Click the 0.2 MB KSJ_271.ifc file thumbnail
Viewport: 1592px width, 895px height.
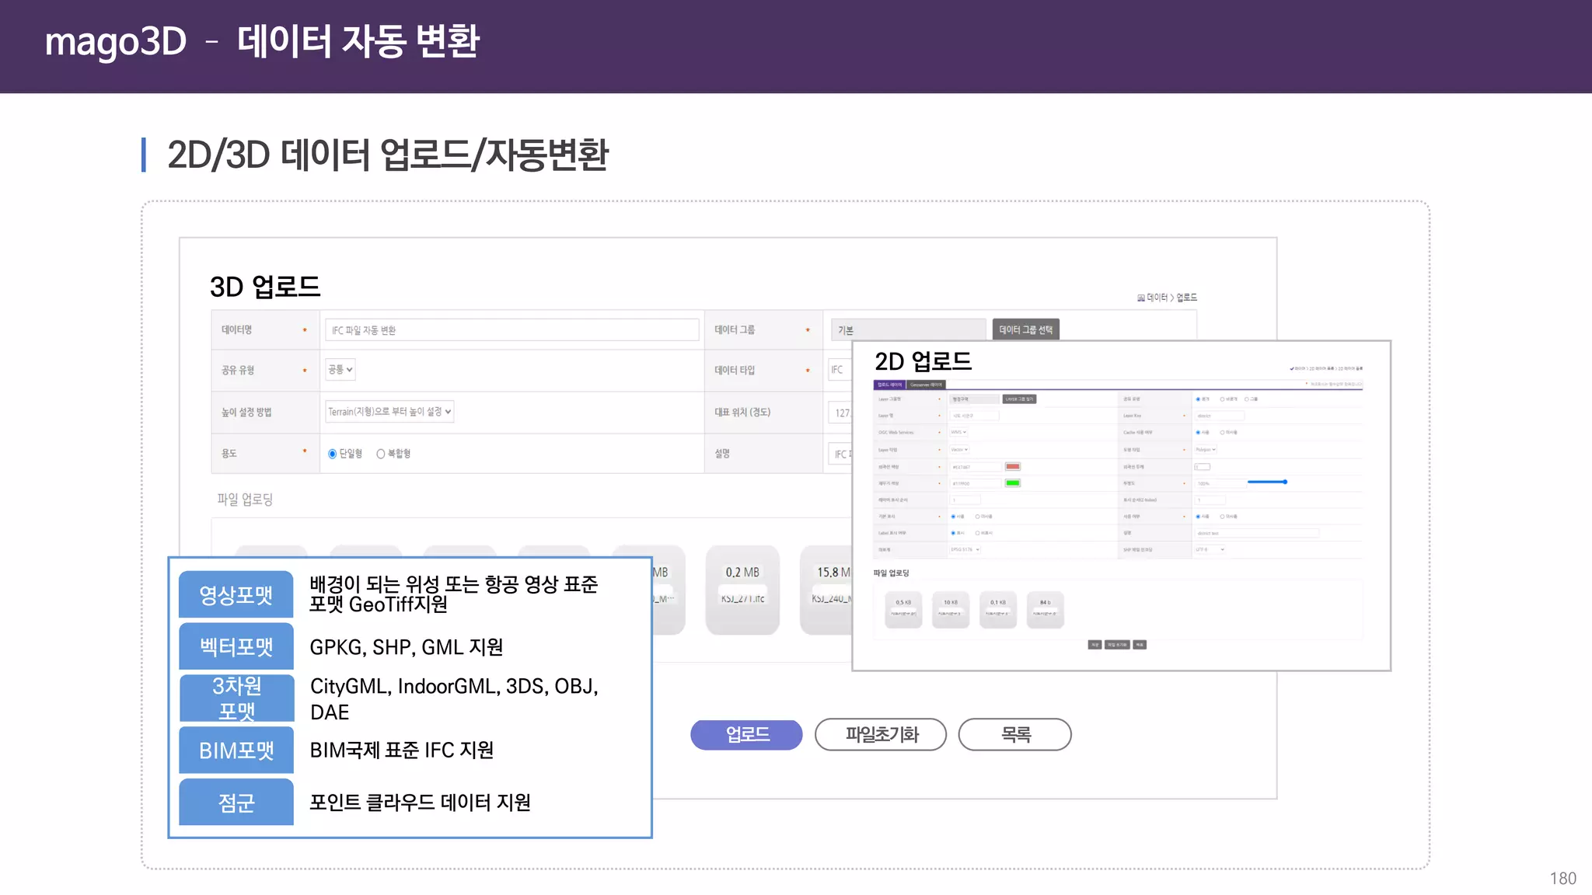(742, 589)
